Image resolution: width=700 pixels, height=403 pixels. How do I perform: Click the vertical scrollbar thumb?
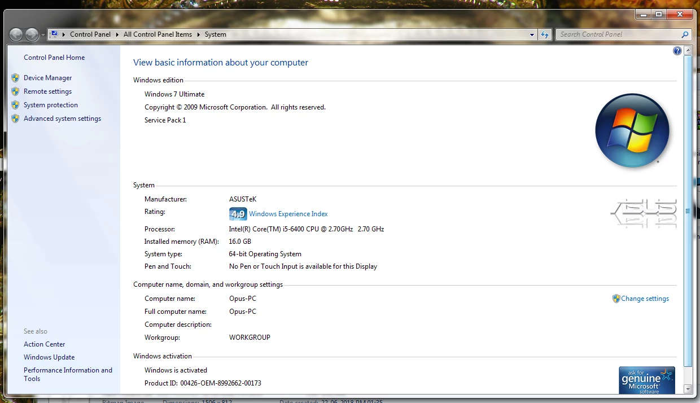point(688,211)
